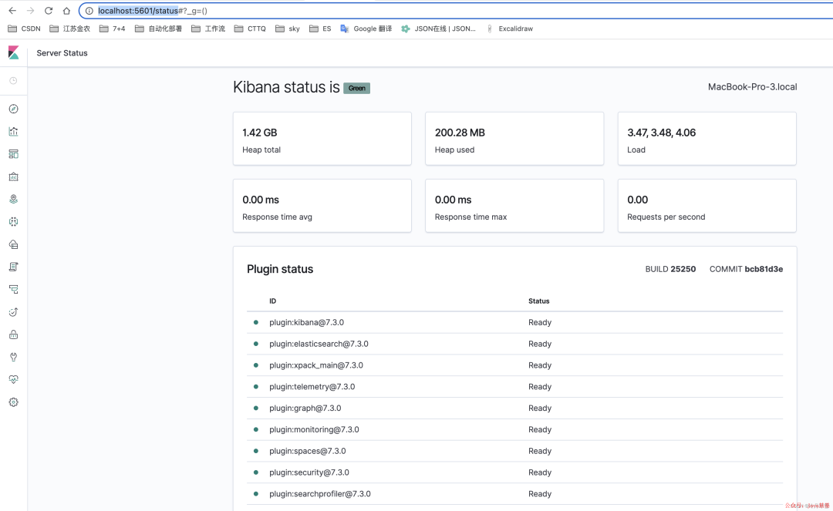Open the CTTQ bookmark folder
Image resolution: width=833 pixels, height=511 pixels.
(250, 29)
